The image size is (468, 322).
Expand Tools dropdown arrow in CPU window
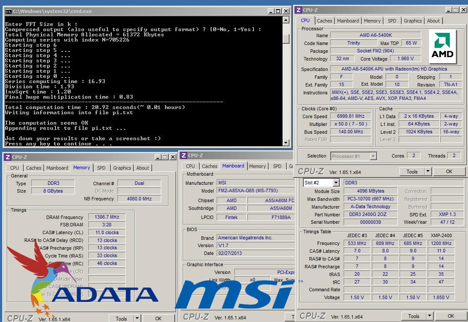pos(428,172)
